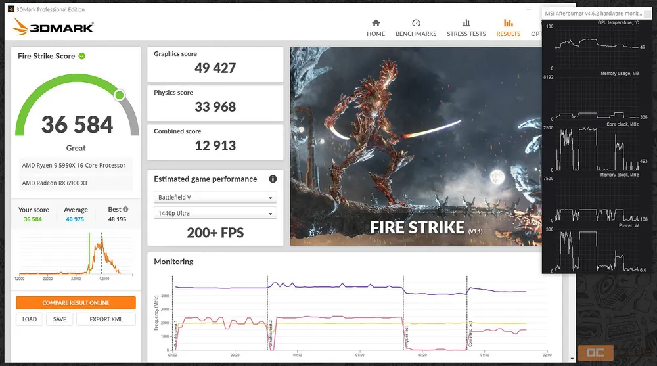The height and width of the screenshot is (366, 657).
Task: Export the result with Export XML
Action: pos(106,319)
